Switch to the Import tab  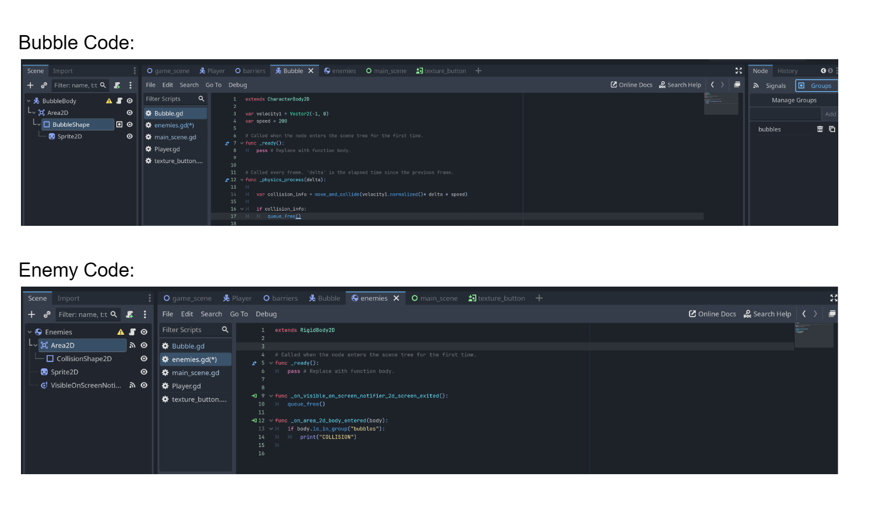pyautogui.click(x=62, y=70)
